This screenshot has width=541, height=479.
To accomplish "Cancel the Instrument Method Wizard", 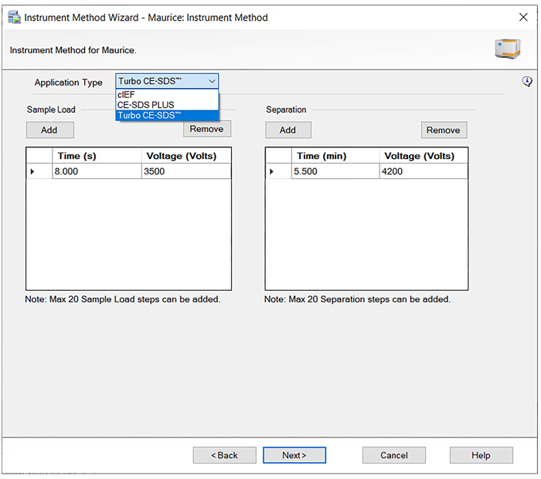I will pos(394,455).
